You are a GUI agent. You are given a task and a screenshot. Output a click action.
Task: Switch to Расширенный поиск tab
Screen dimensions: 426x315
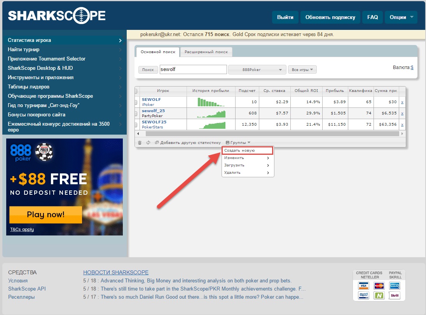[x=206, y=52]
